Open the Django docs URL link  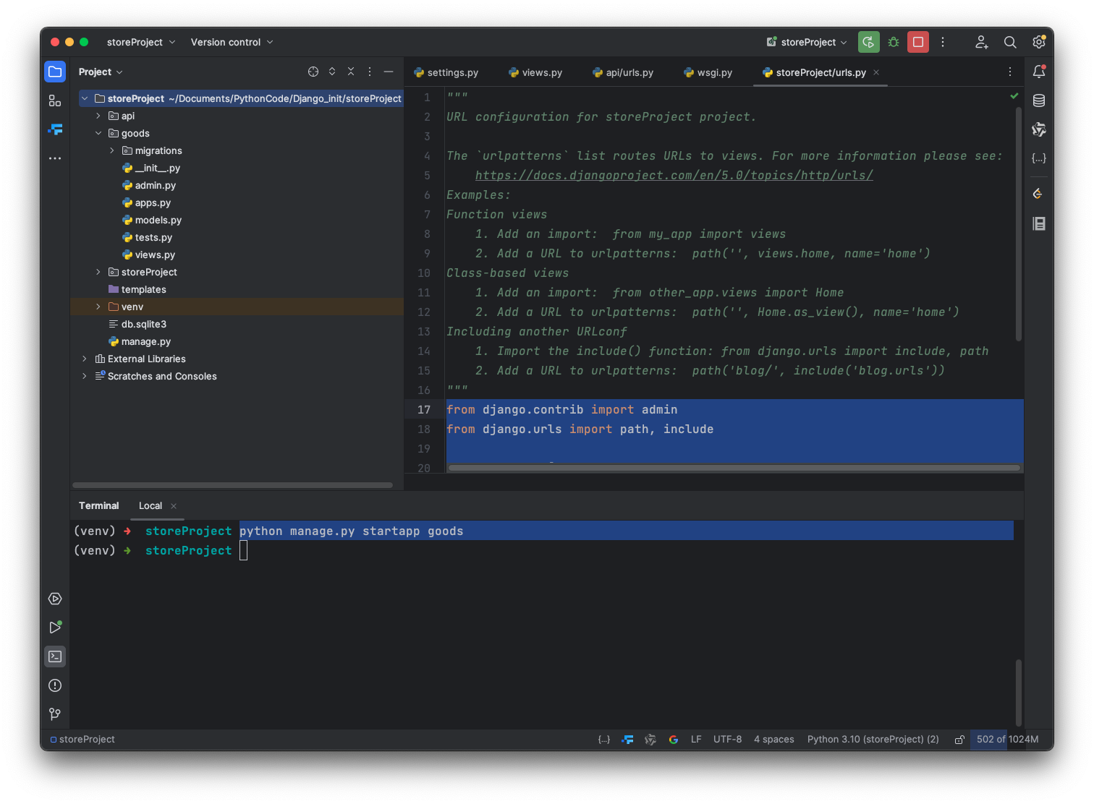pyautogui.click(x=674, y=176)
